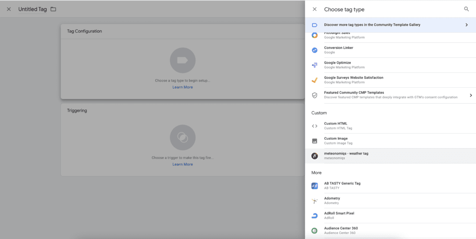Choose meteonomiqs - weather tag entry
This screenshot has width=476, height=239.
pos(391,155)
